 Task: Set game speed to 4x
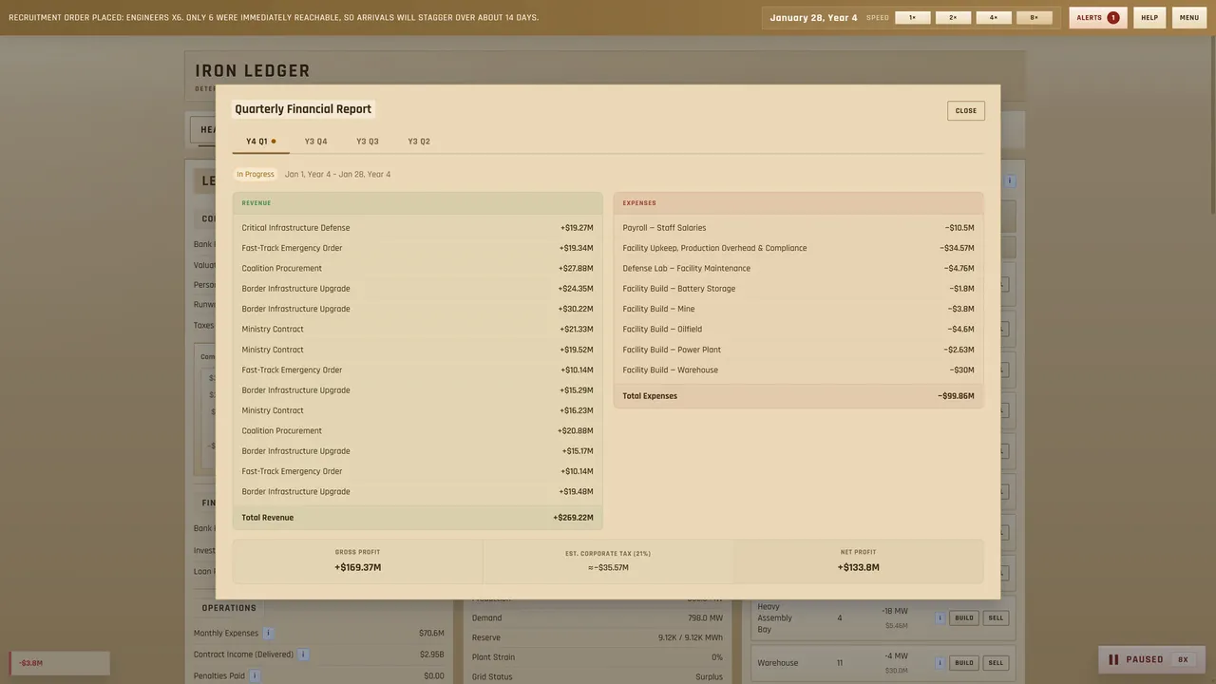(x=994, y=17)
